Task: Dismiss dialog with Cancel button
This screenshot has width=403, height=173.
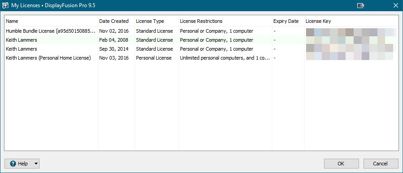Action: [381, 164]
